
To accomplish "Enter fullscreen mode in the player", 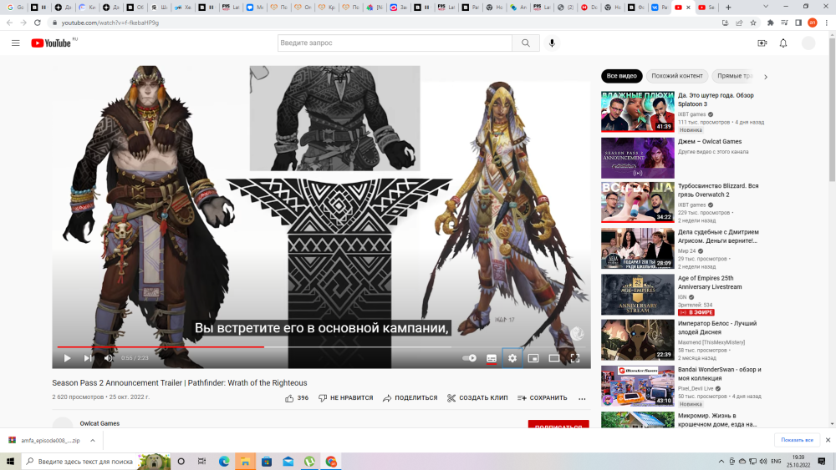I will (575, 358).
